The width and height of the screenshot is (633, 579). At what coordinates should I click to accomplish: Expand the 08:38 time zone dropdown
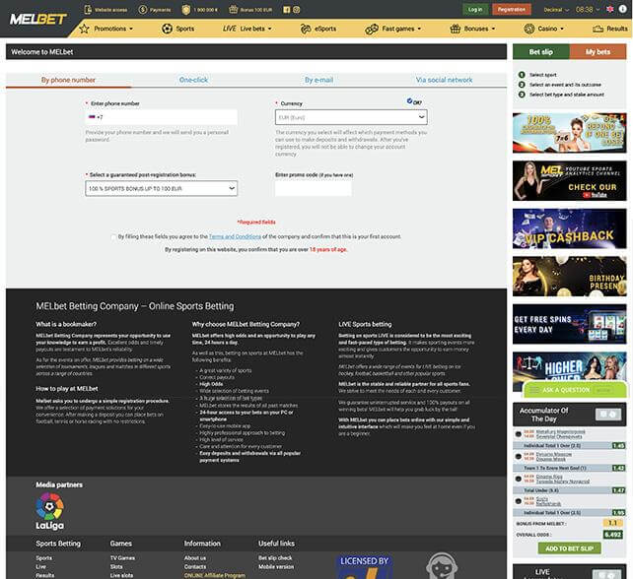pyautogui.click(x=588, y=9)
